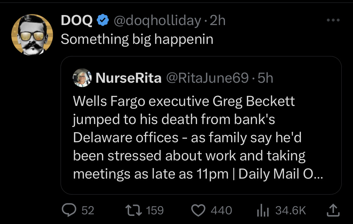The width and height of the screenshot is (353, 224).
Task: Open NurseRita's small avatar
Action: point(81,78)
